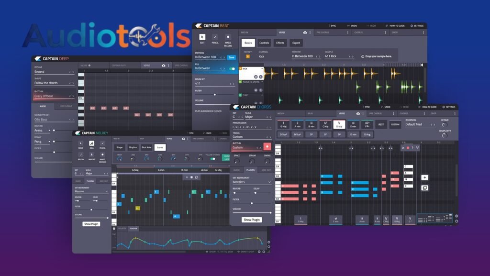Select the Move tool in Captain Melody

click(x=80, y=144)
